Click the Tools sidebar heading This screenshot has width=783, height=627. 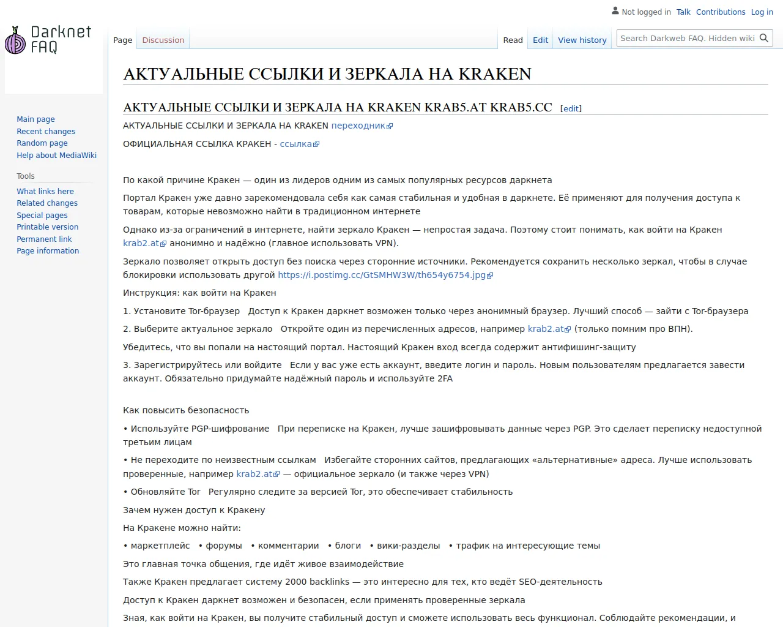click(x=26, y=176)
